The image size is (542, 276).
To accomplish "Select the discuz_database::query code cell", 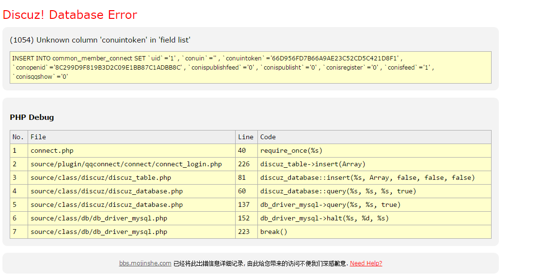I will click(x=374, y=191).
